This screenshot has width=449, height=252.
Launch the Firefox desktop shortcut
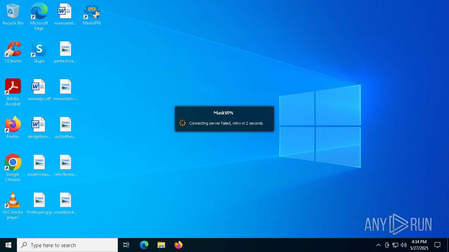coord(13,128)
